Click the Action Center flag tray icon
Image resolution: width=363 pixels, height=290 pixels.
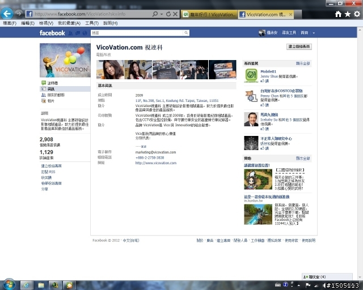pyautogui.click(x=308, y=285)
